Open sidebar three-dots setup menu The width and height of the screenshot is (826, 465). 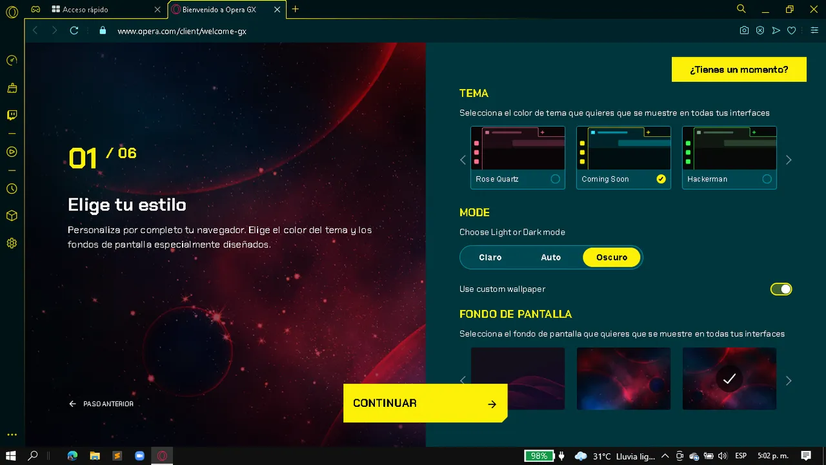pos(12,435)
